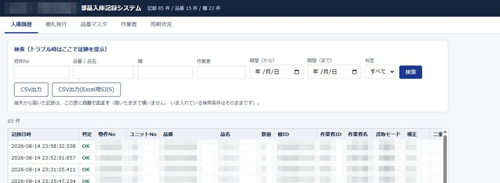The width and height of the screenshot is (500, 183).
Task: Click the 期間(から) date field
Action: point(276,72)
